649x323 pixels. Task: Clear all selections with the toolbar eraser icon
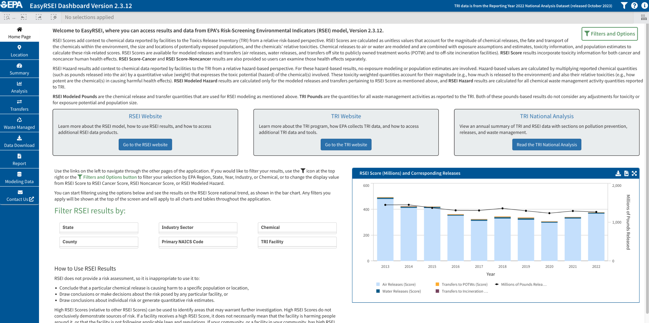54,17
